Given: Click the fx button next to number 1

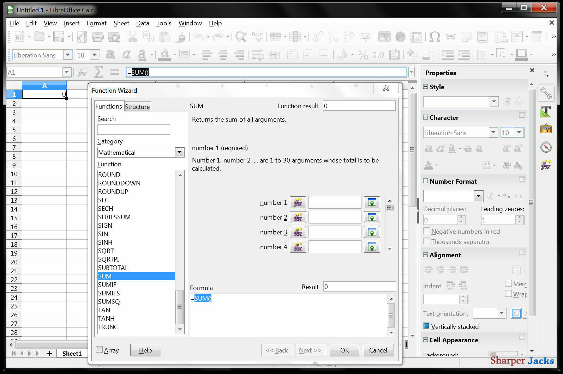Looking at the screenshot, I should (x=298, y=203).
